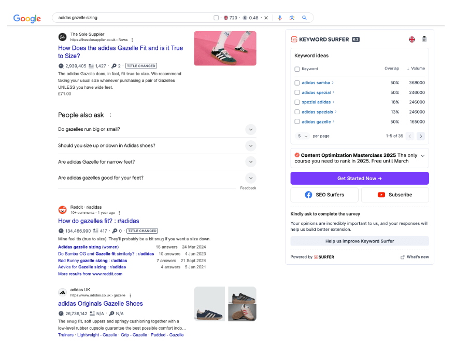Click inside the Google search input field
This screenshot has width=455, height=353.
point(130,18)
